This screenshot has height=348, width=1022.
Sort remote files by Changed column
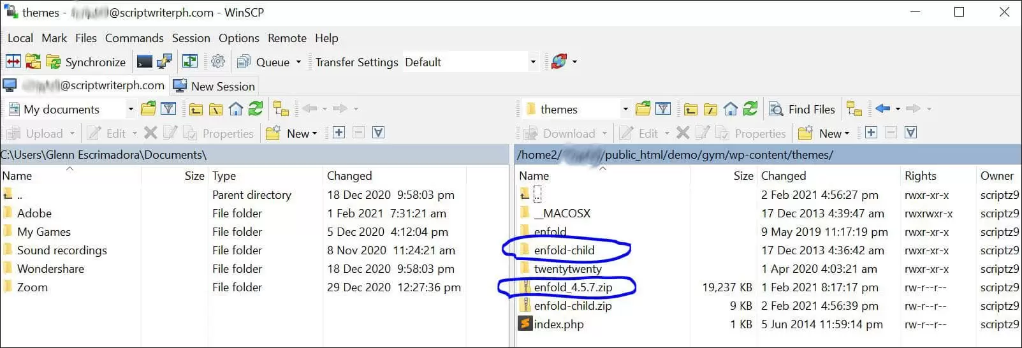[x=783, y=176]
